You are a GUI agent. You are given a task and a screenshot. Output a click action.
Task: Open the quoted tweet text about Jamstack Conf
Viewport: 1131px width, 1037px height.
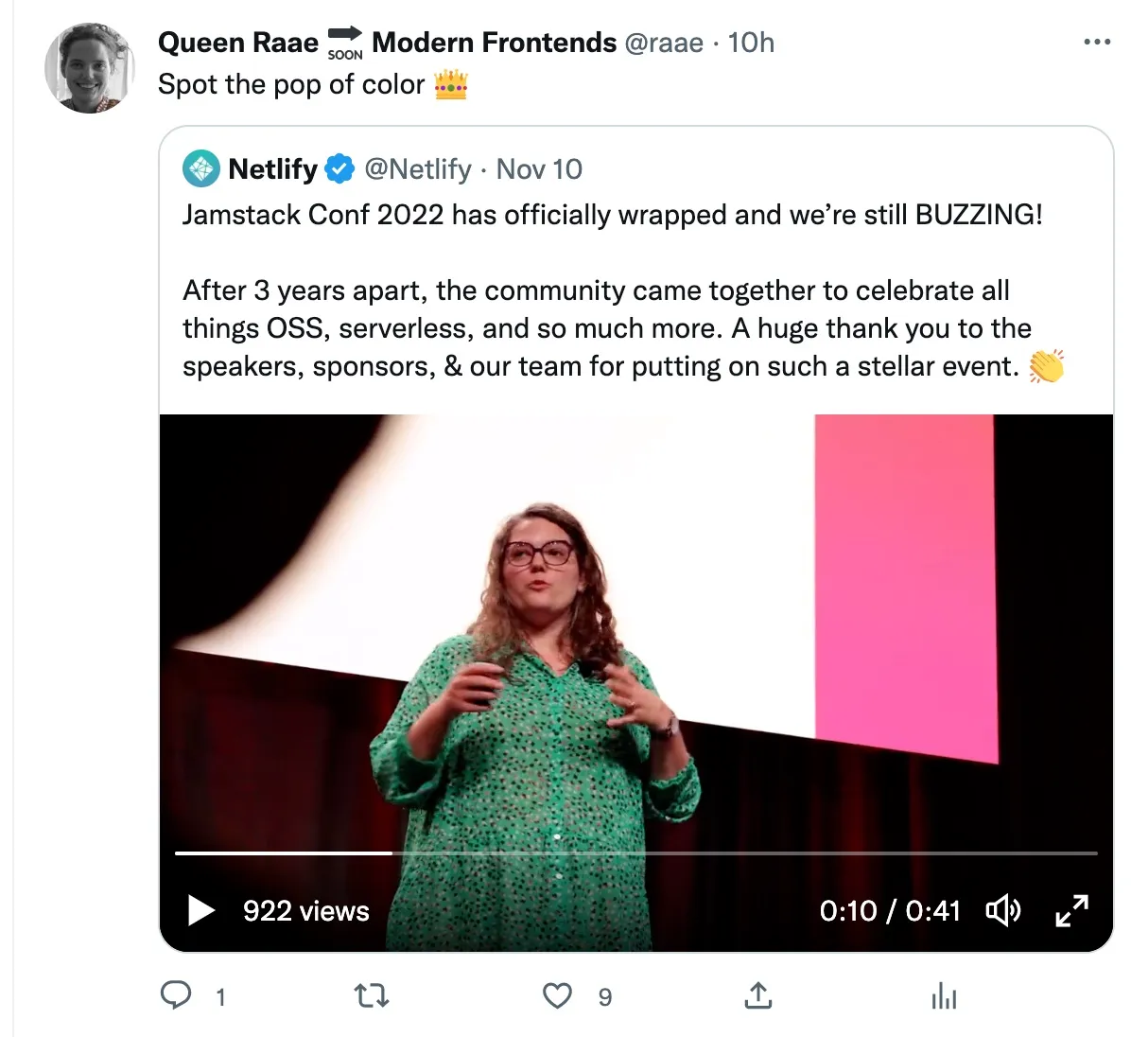(612, 290)
